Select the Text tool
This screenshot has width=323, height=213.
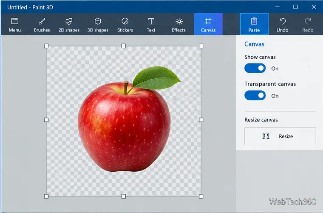[x=151, y=24]
